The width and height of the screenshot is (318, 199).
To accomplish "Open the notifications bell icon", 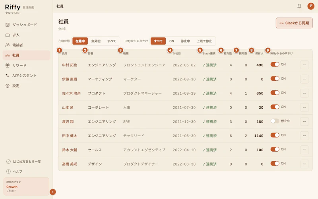I will [299, 6].
